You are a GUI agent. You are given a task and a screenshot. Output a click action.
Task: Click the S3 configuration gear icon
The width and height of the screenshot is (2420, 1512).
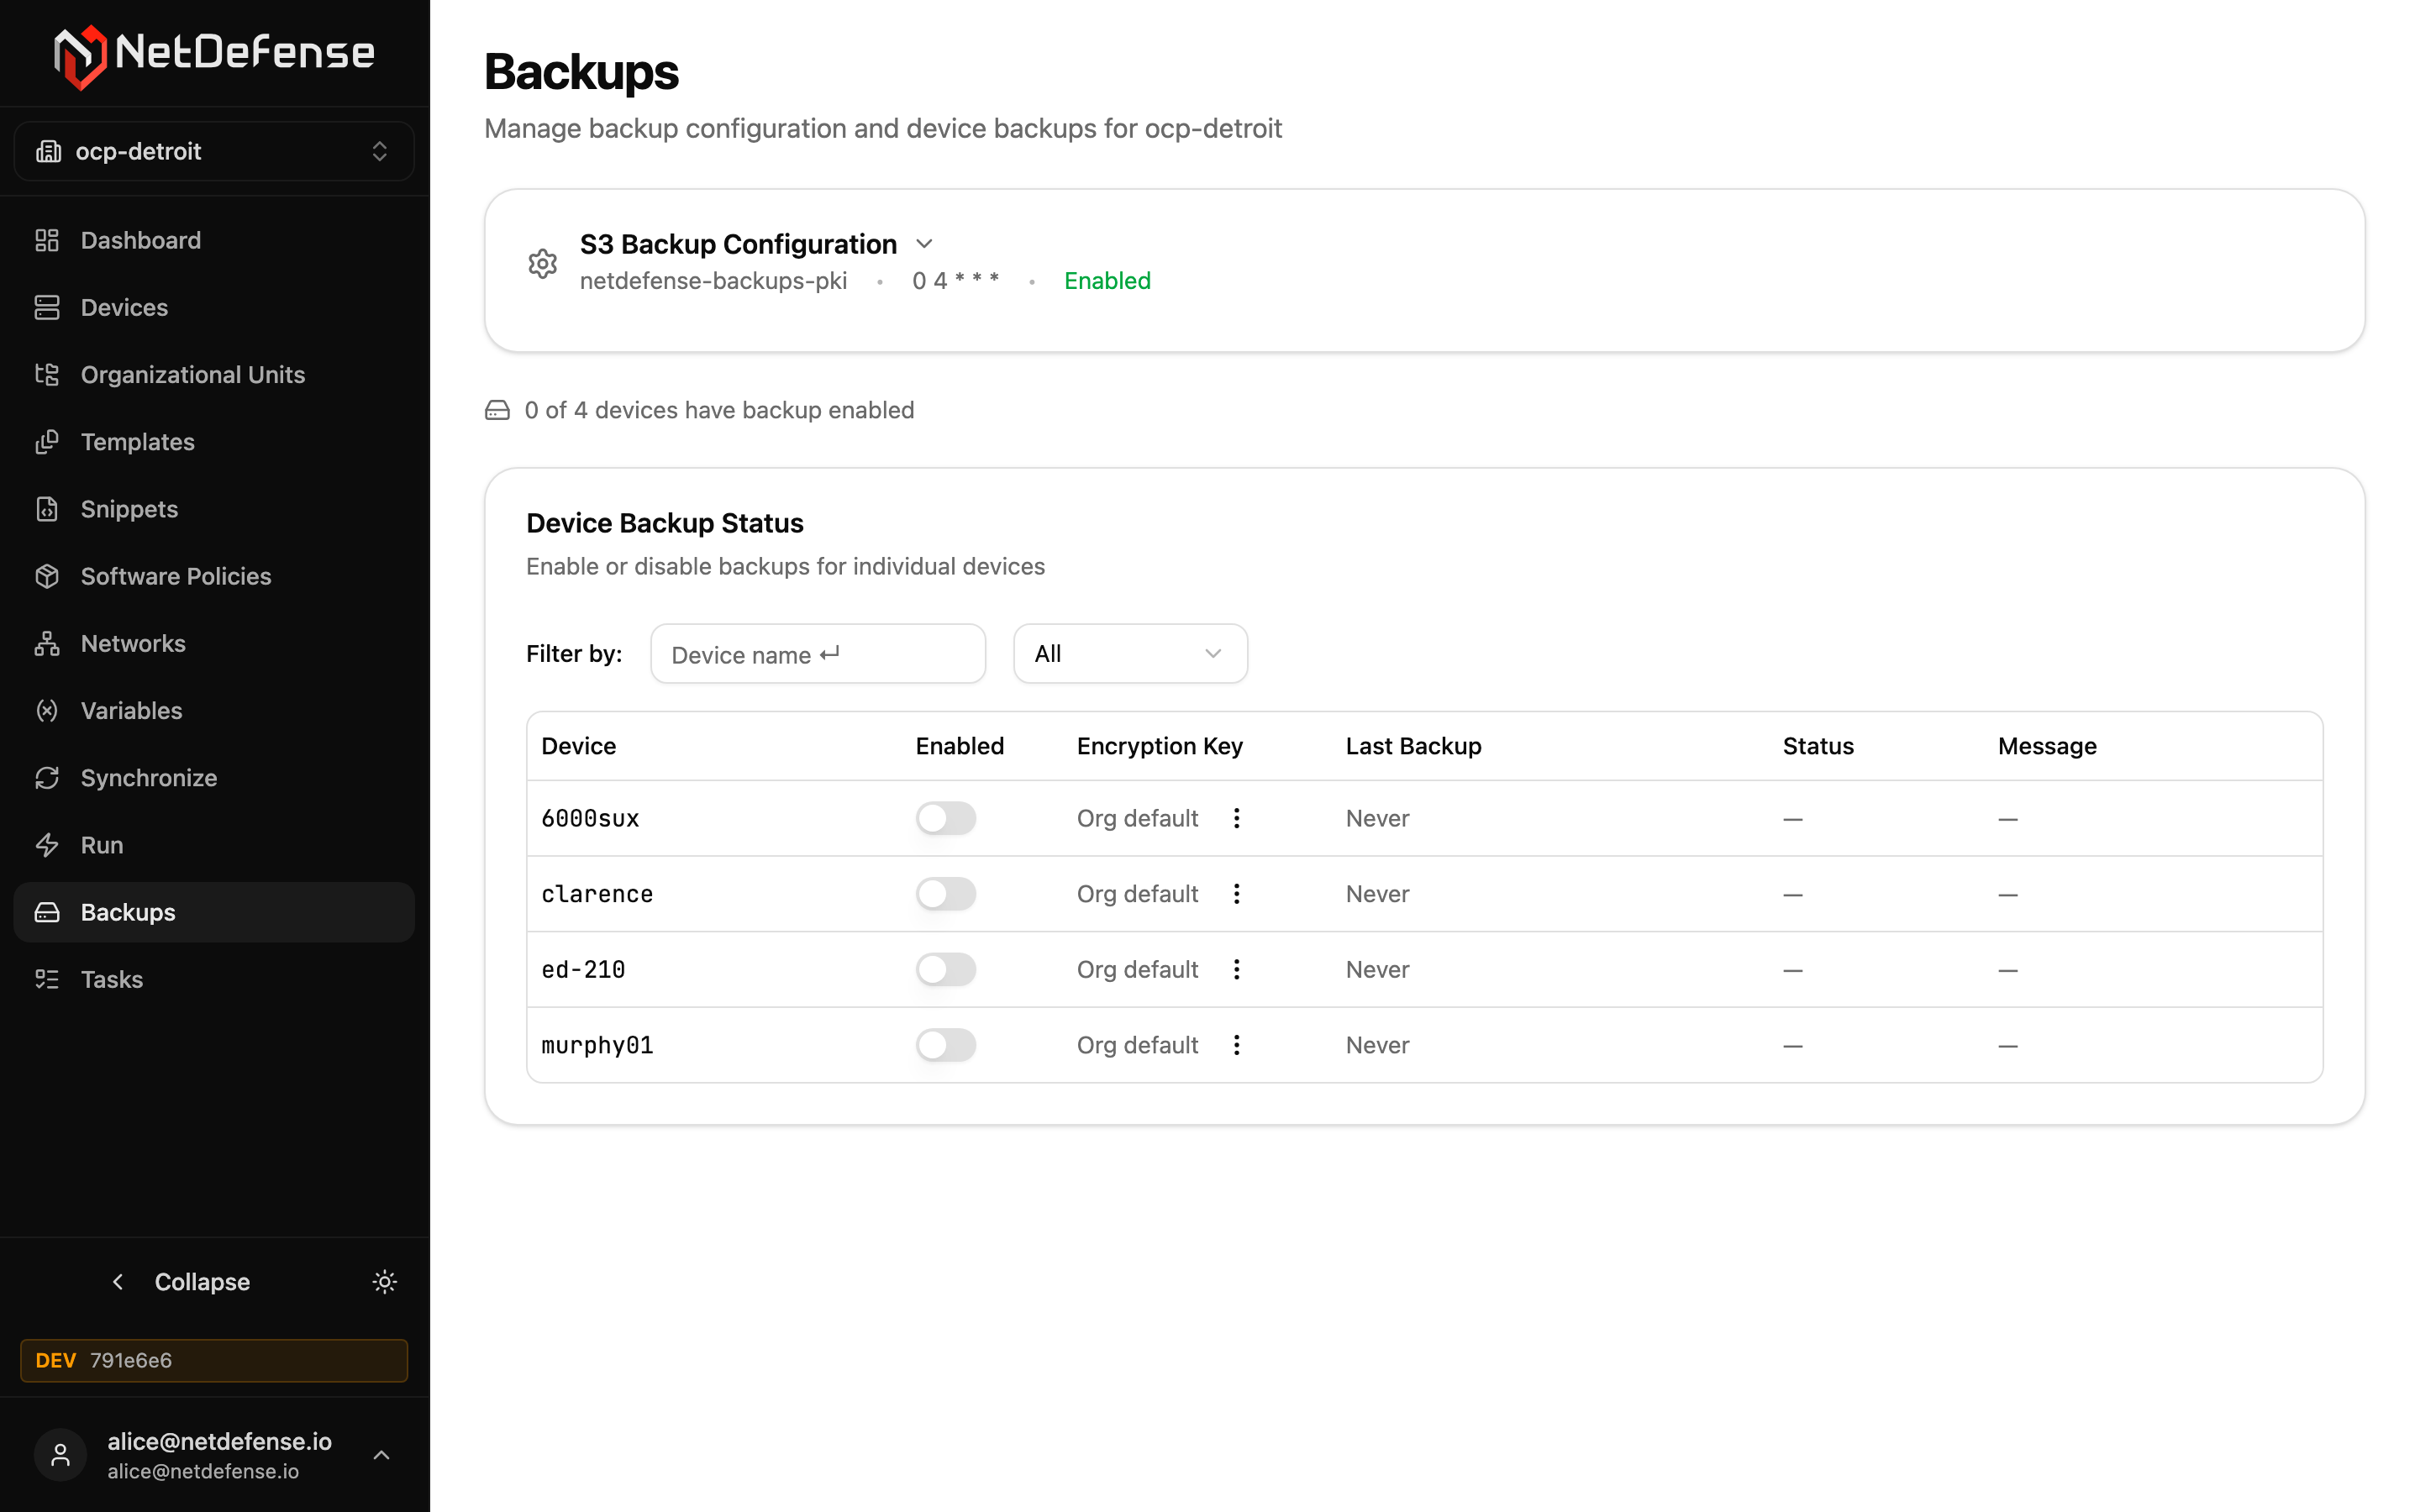(x=543, y=264)
